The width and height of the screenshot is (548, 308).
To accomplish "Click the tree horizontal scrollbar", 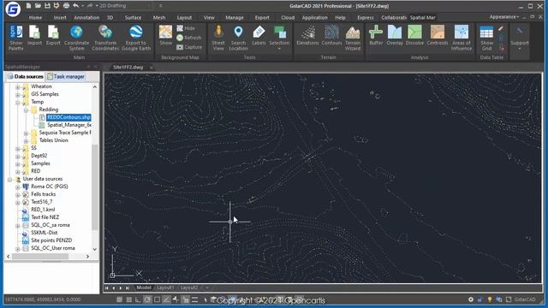I will (40, 257).
